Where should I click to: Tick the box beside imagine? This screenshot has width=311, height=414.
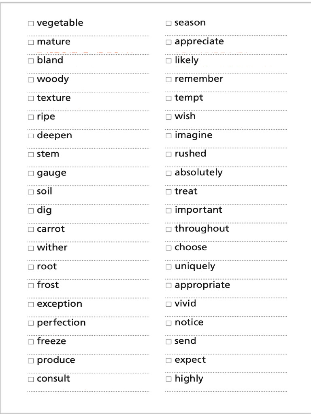[168, 136]
